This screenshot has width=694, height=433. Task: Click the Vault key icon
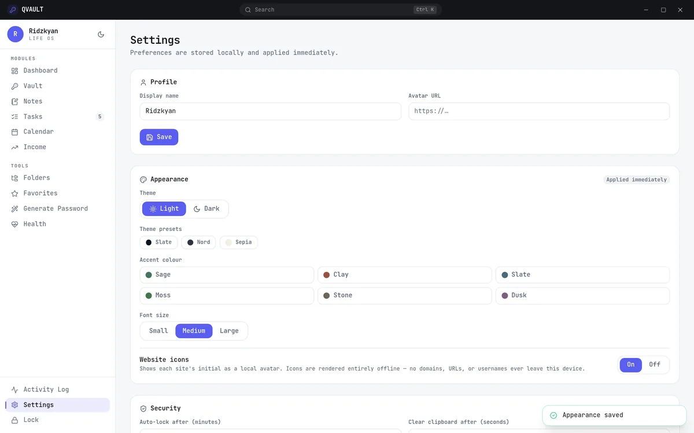click(x=15, y=86)
